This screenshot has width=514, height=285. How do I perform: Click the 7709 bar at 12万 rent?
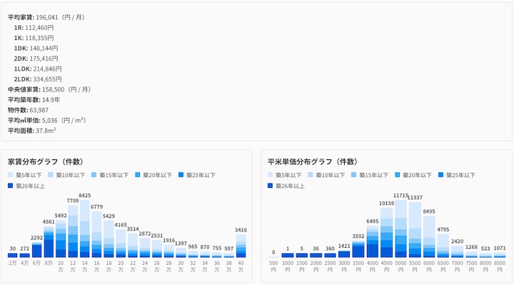[73, 231]
